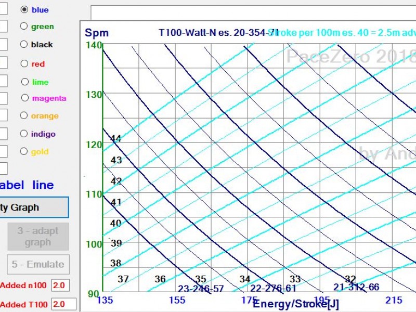Focus the Added T100 value box
This screenshot has height=312, width=416.
coord(63,304)
